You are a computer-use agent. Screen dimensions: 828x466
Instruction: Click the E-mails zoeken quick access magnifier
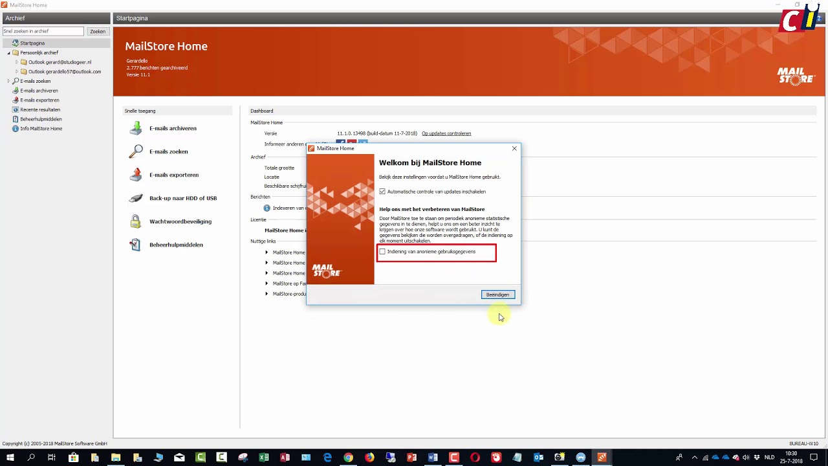[x=135, y=151]
